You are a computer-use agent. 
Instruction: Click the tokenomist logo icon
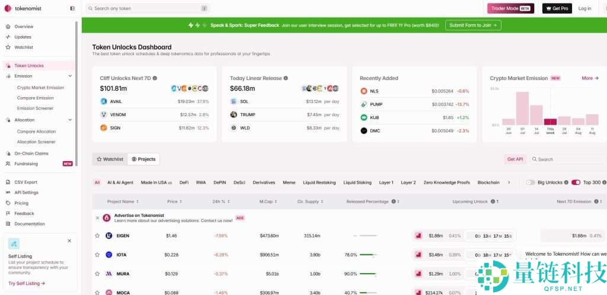pyautogui.click(x=8, y=8)
